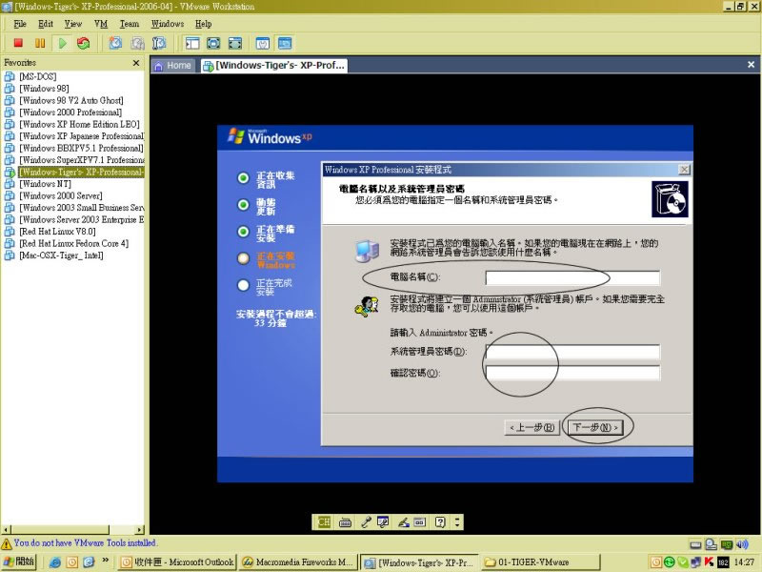Viewport: 762px width, 572px height.
Task: Click the Summary view toolbar icon
Action: [x=263, y=43]
